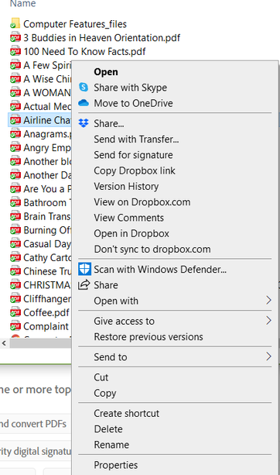Click the Computer Features_files folder icon

coord(15,23)
